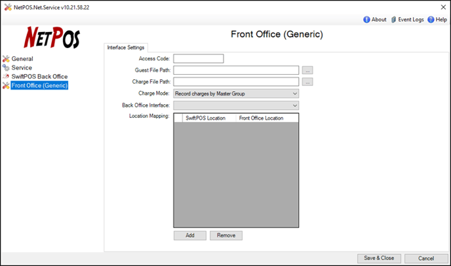Close the NetPOS.Net.Service window
Image resolution: width=451 pixels, height=266 pixels.
(443, 7)
